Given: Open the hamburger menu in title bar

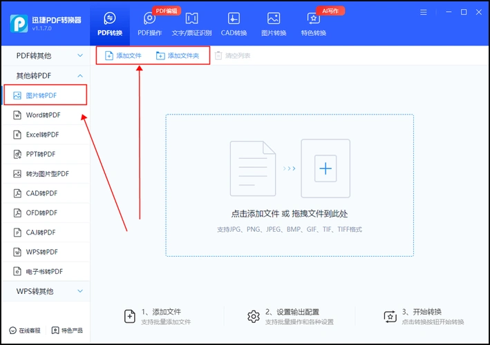Looking at the screenshot, I should point(424,12).
